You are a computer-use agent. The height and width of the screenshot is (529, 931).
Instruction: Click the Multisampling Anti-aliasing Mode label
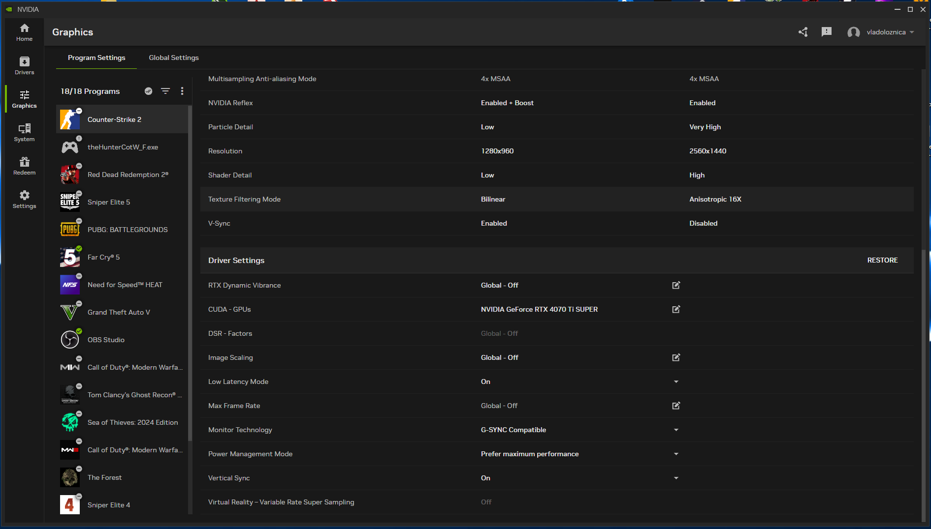262,79
